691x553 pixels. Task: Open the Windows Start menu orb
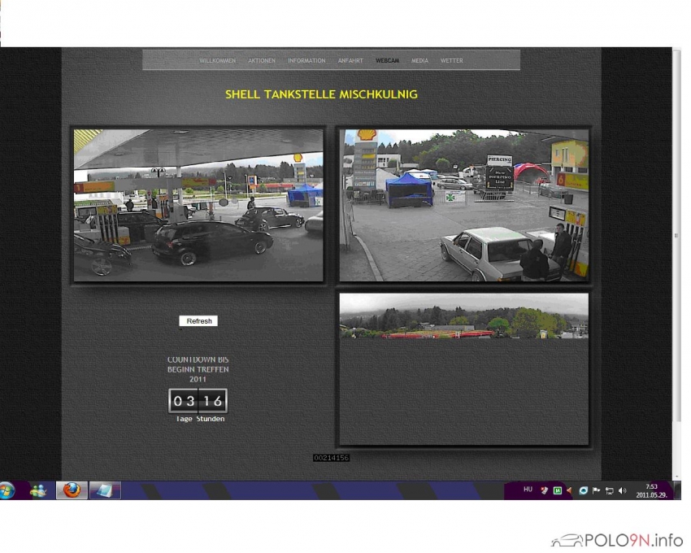point(7,490)
